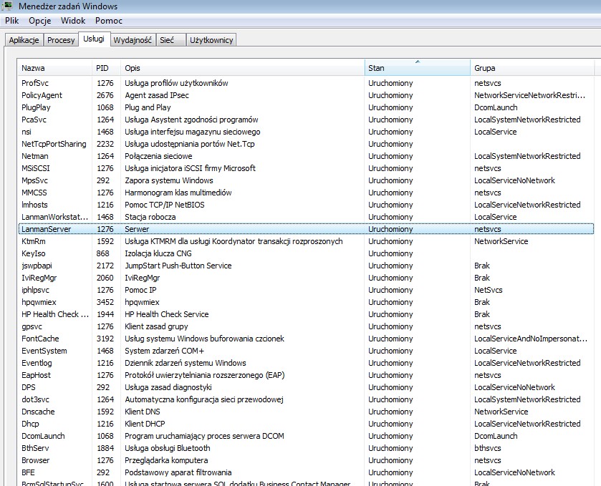Select the BthServ service row

tap(306, 448)
